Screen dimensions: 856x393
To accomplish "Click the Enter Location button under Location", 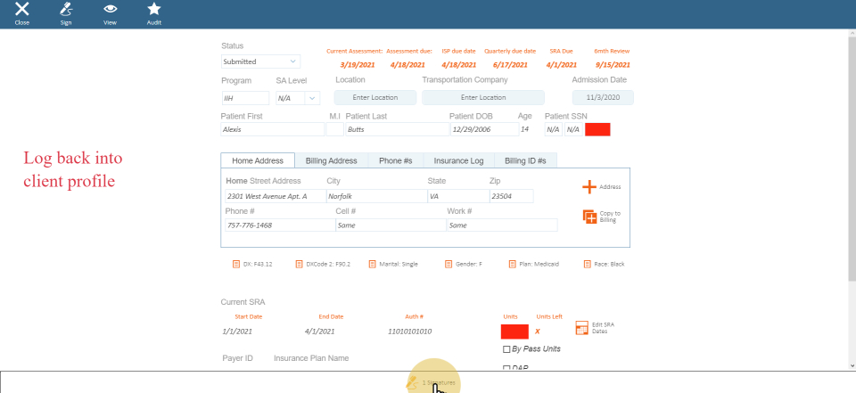I will pyautogui.click(x=375, y=98).
